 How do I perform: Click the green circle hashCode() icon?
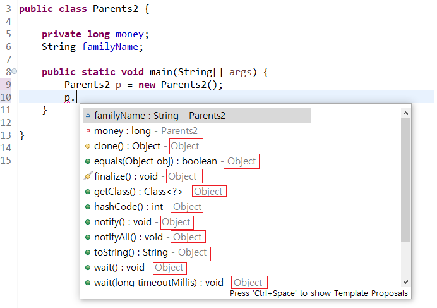(x=88, y=207)
